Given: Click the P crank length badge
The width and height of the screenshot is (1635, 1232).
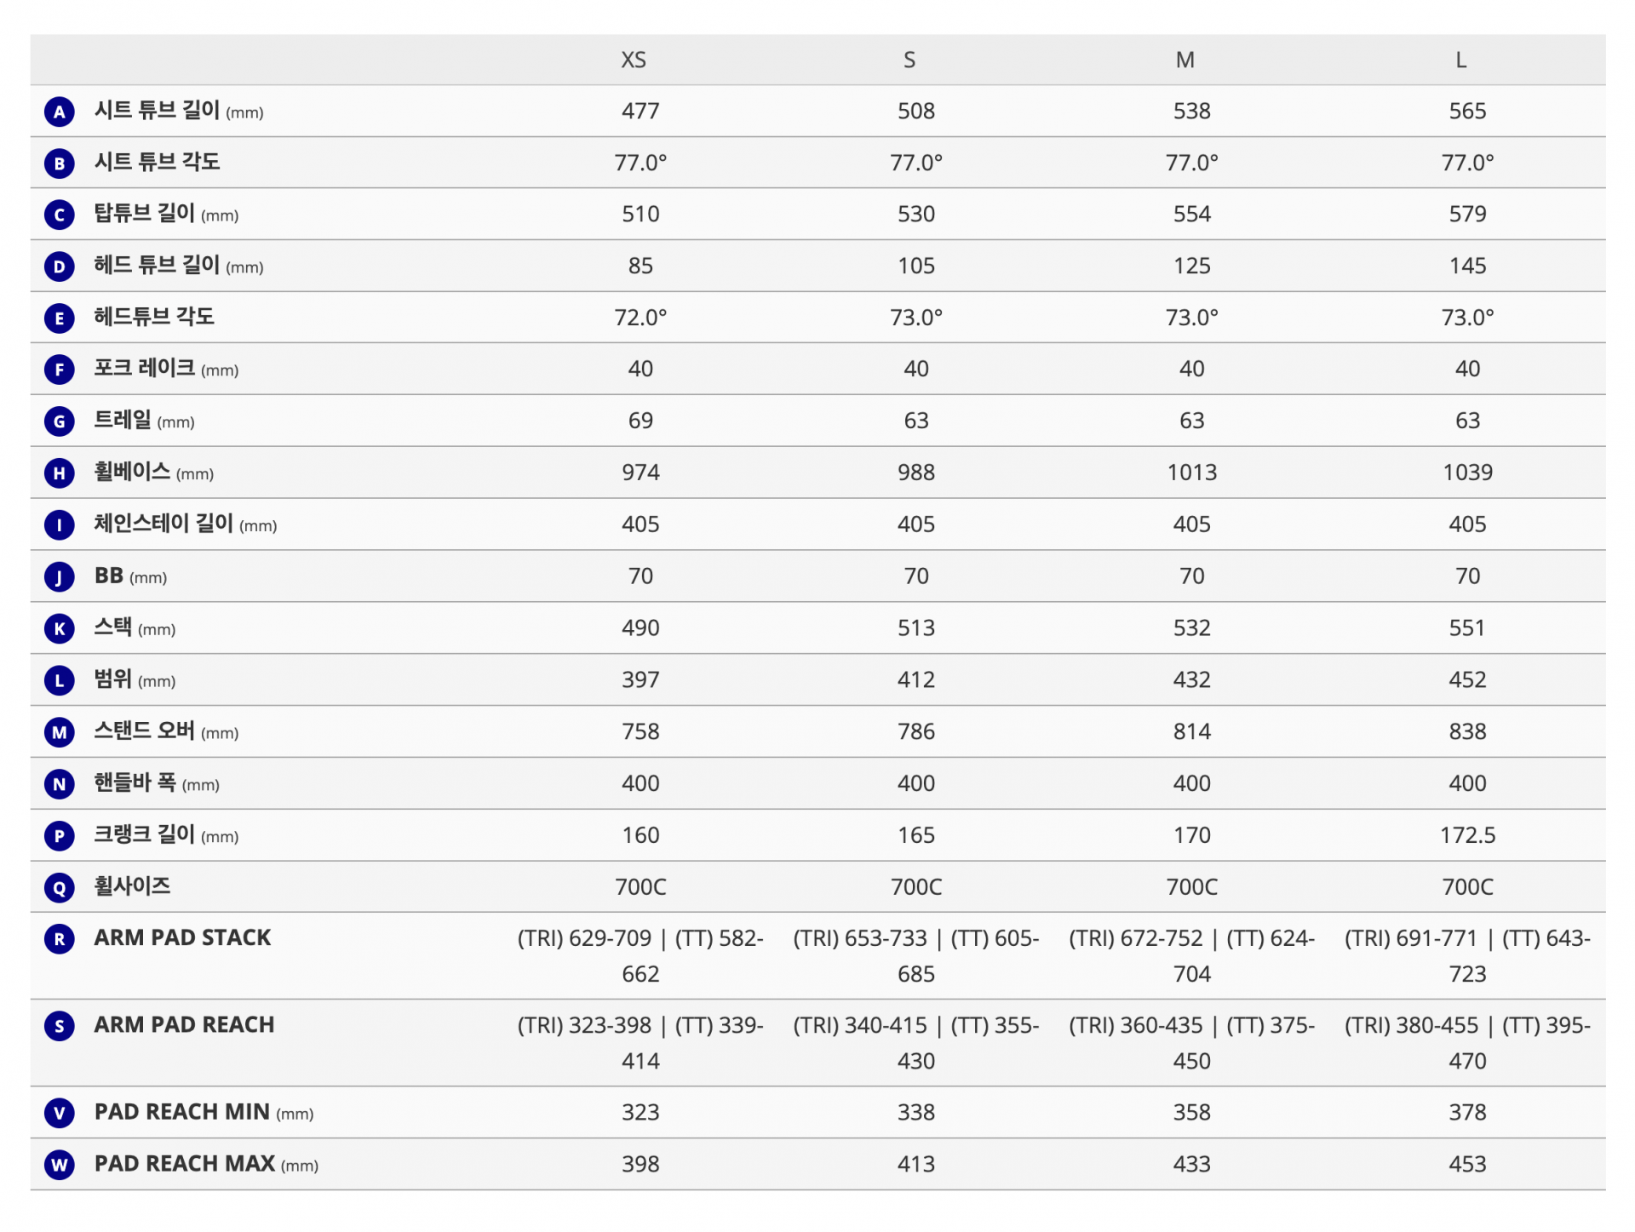Looking at the screenshot, I should (60, 836).
